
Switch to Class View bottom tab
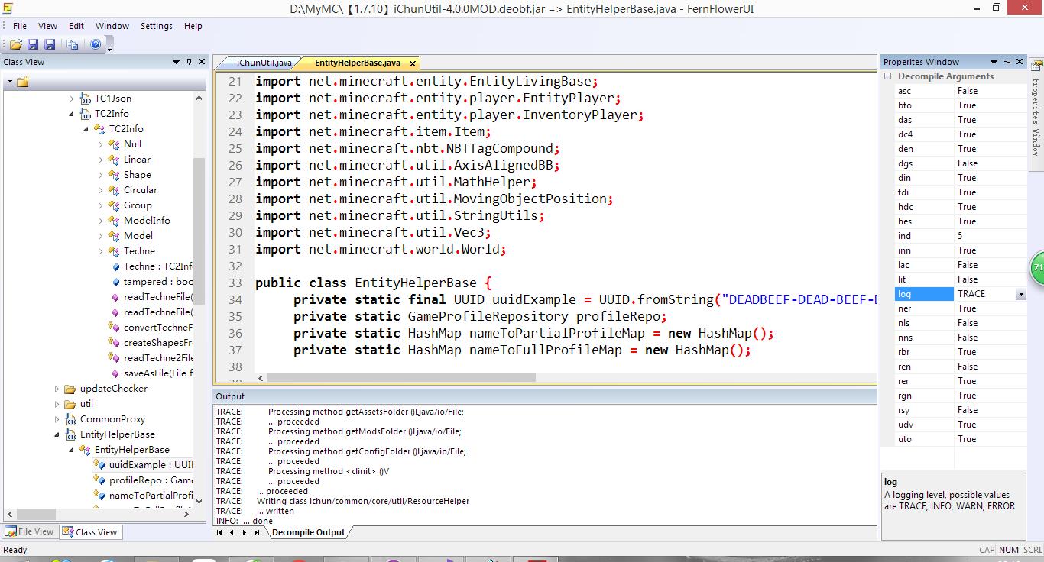point(90,531)
